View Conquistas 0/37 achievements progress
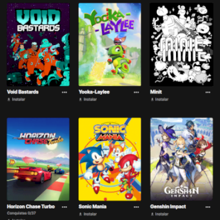The width and height of the screenshot is (220, 220). pos(21,213)
